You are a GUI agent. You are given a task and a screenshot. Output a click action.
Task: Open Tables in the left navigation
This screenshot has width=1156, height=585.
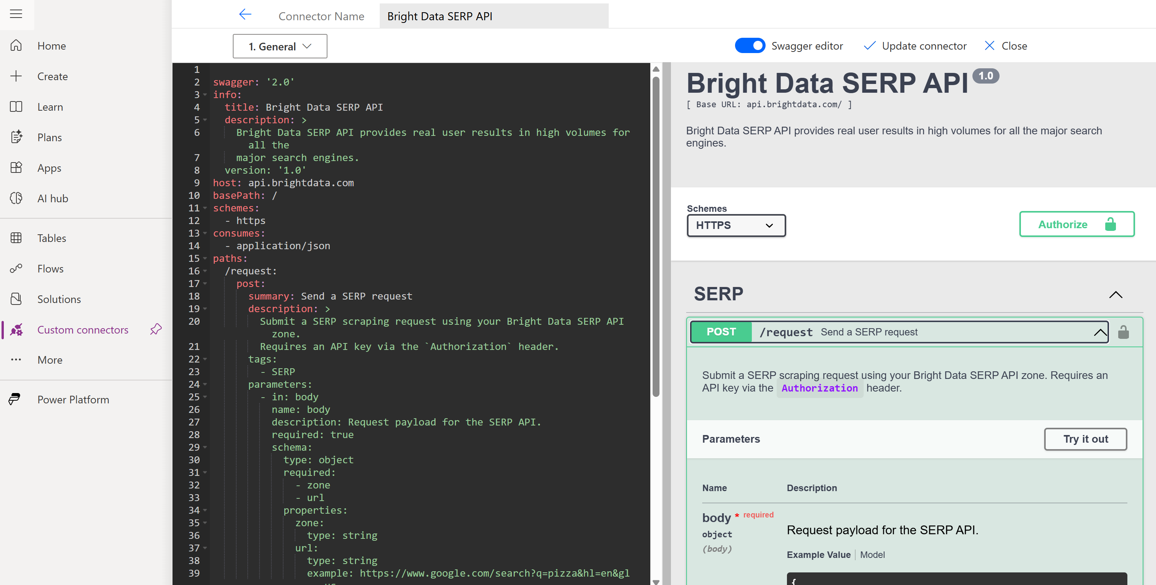[x=52, y=238]
